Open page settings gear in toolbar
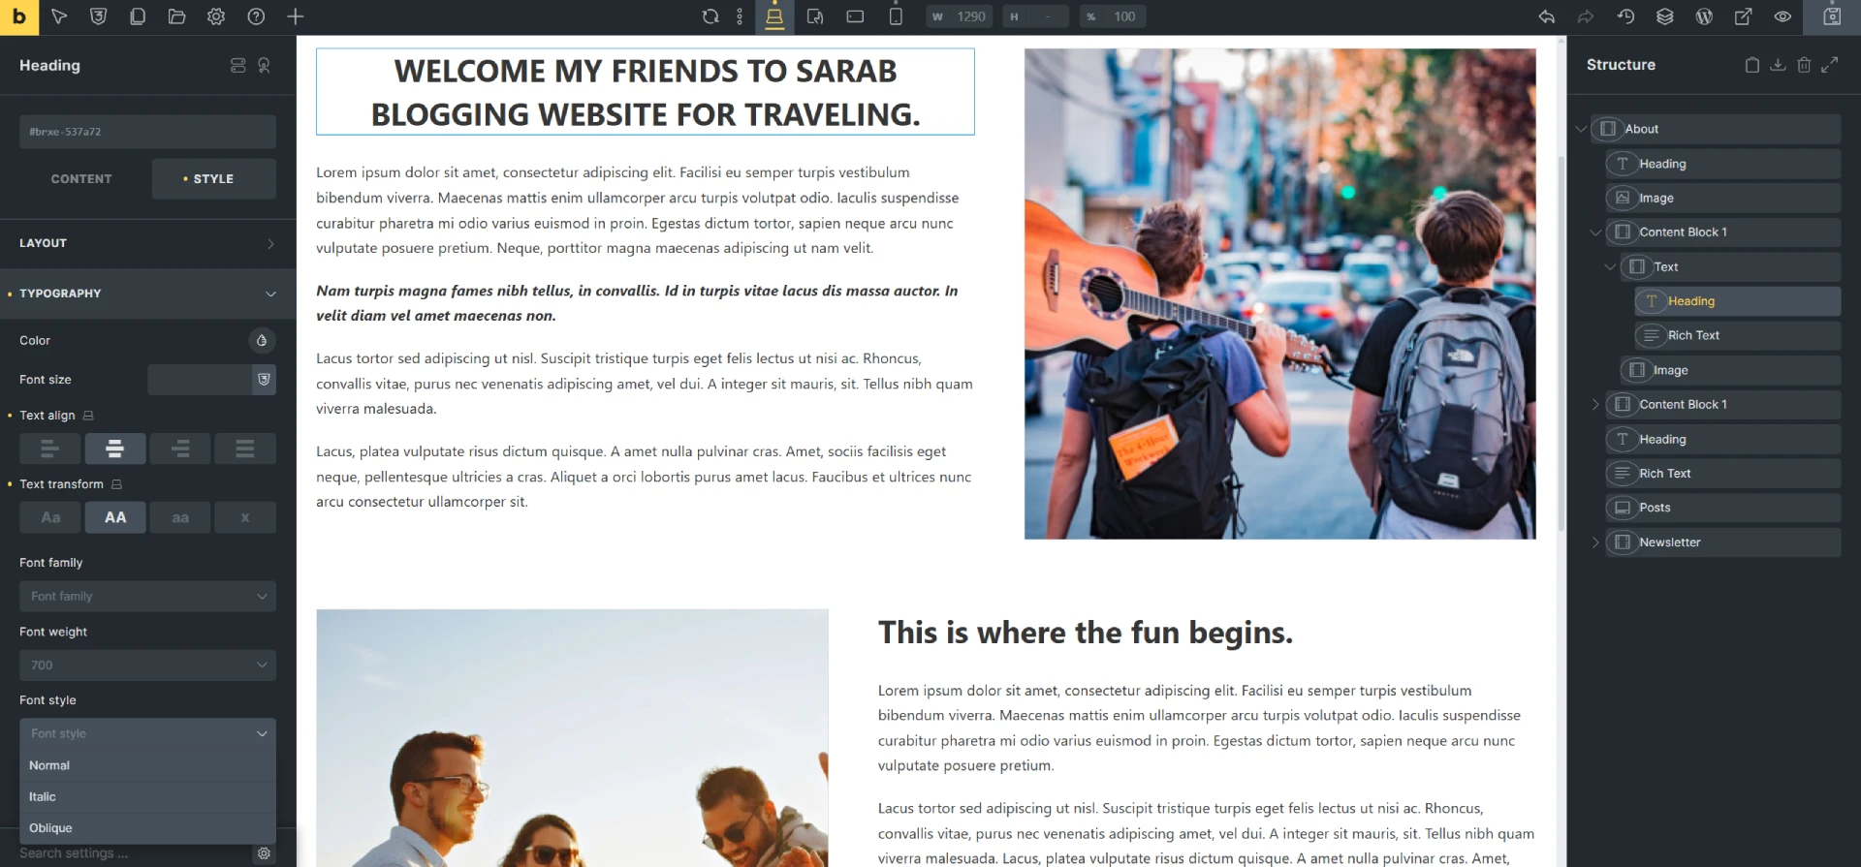1861x867 pixels. (216, 16)
